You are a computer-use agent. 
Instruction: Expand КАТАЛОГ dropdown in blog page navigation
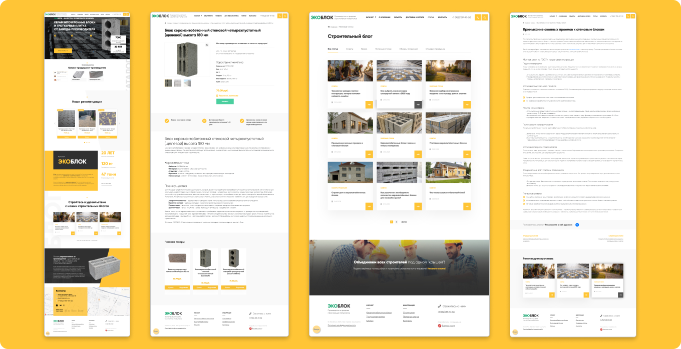(371, 17)
